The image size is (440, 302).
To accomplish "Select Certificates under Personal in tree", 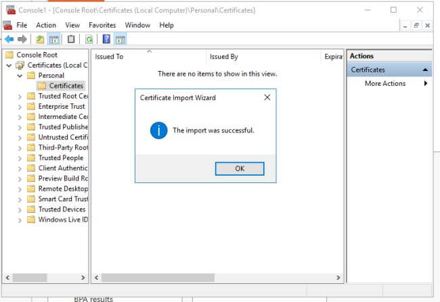I will tap(66, 86).
